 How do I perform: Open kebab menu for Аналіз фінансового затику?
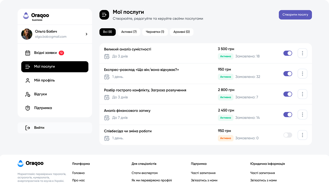pos(303,115)
